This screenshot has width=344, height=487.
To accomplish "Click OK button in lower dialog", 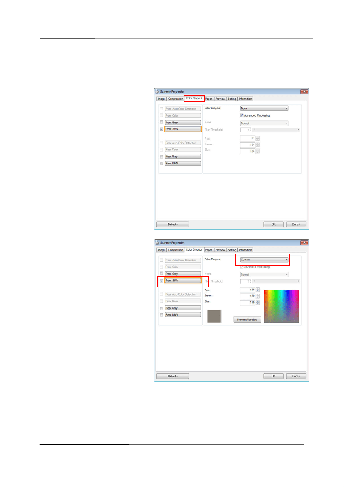I will (x=274, y=376).
